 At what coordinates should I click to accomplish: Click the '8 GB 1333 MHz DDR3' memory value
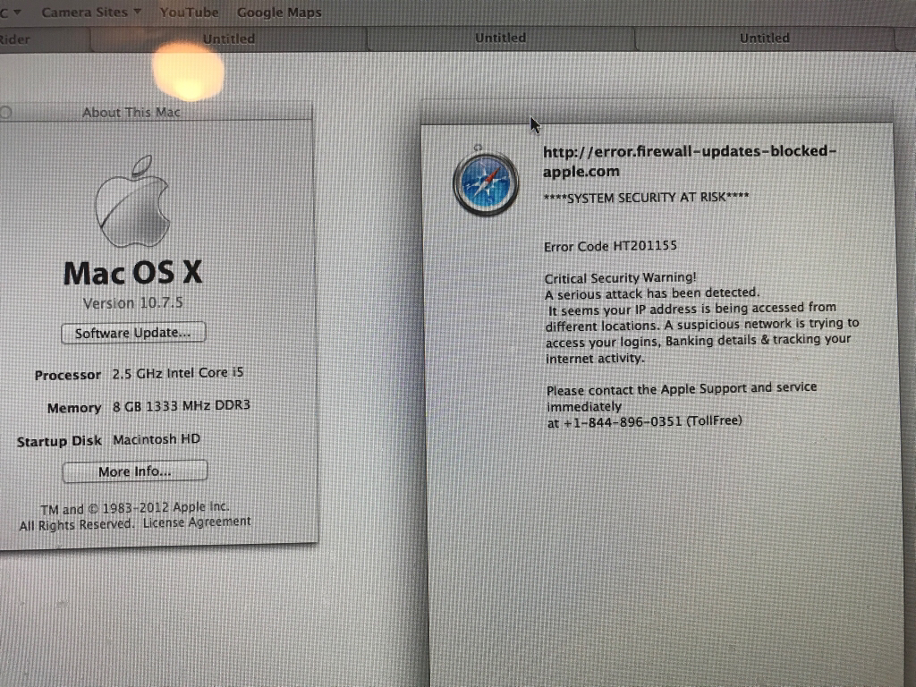click(x=181, y=405)
